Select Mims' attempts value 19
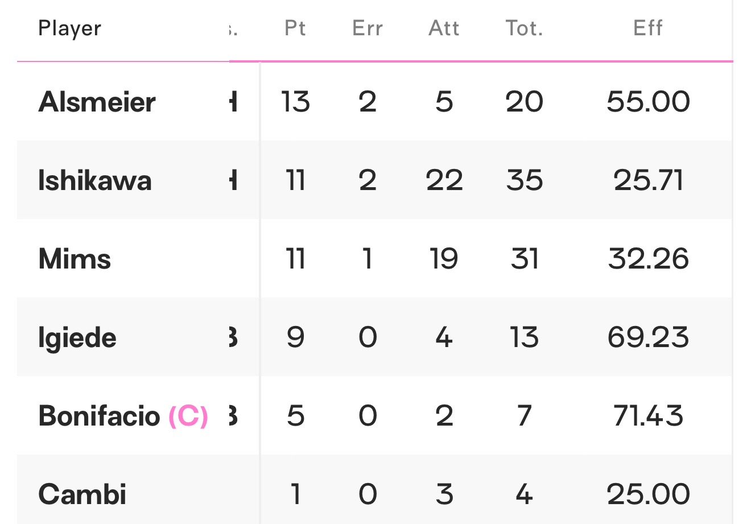This screenshot has height=524, width=751. [444, 259]
